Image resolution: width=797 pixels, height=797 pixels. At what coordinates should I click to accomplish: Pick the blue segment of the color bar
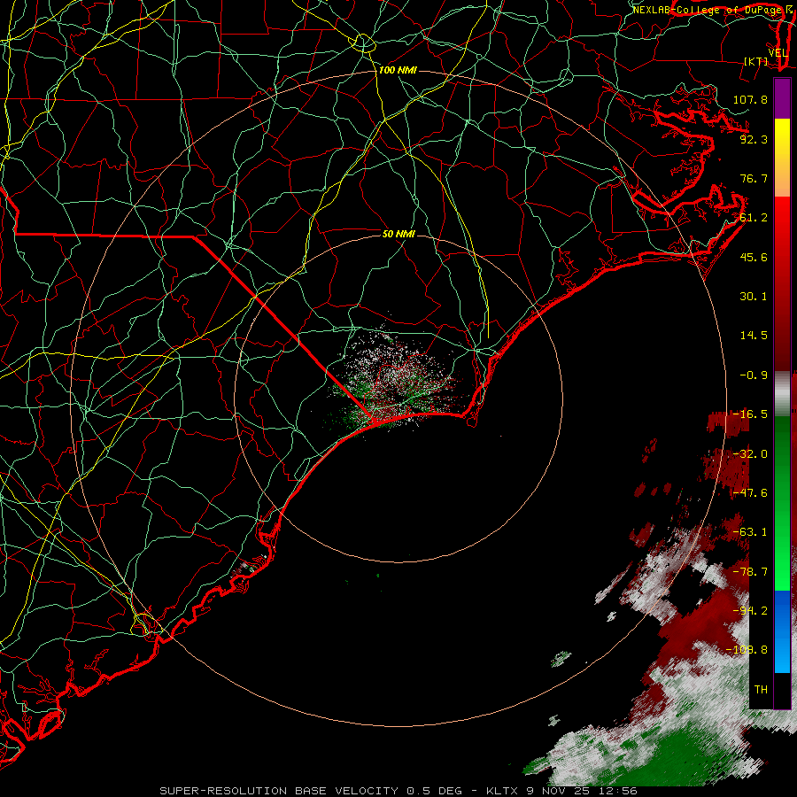click(x=782, y=631)
